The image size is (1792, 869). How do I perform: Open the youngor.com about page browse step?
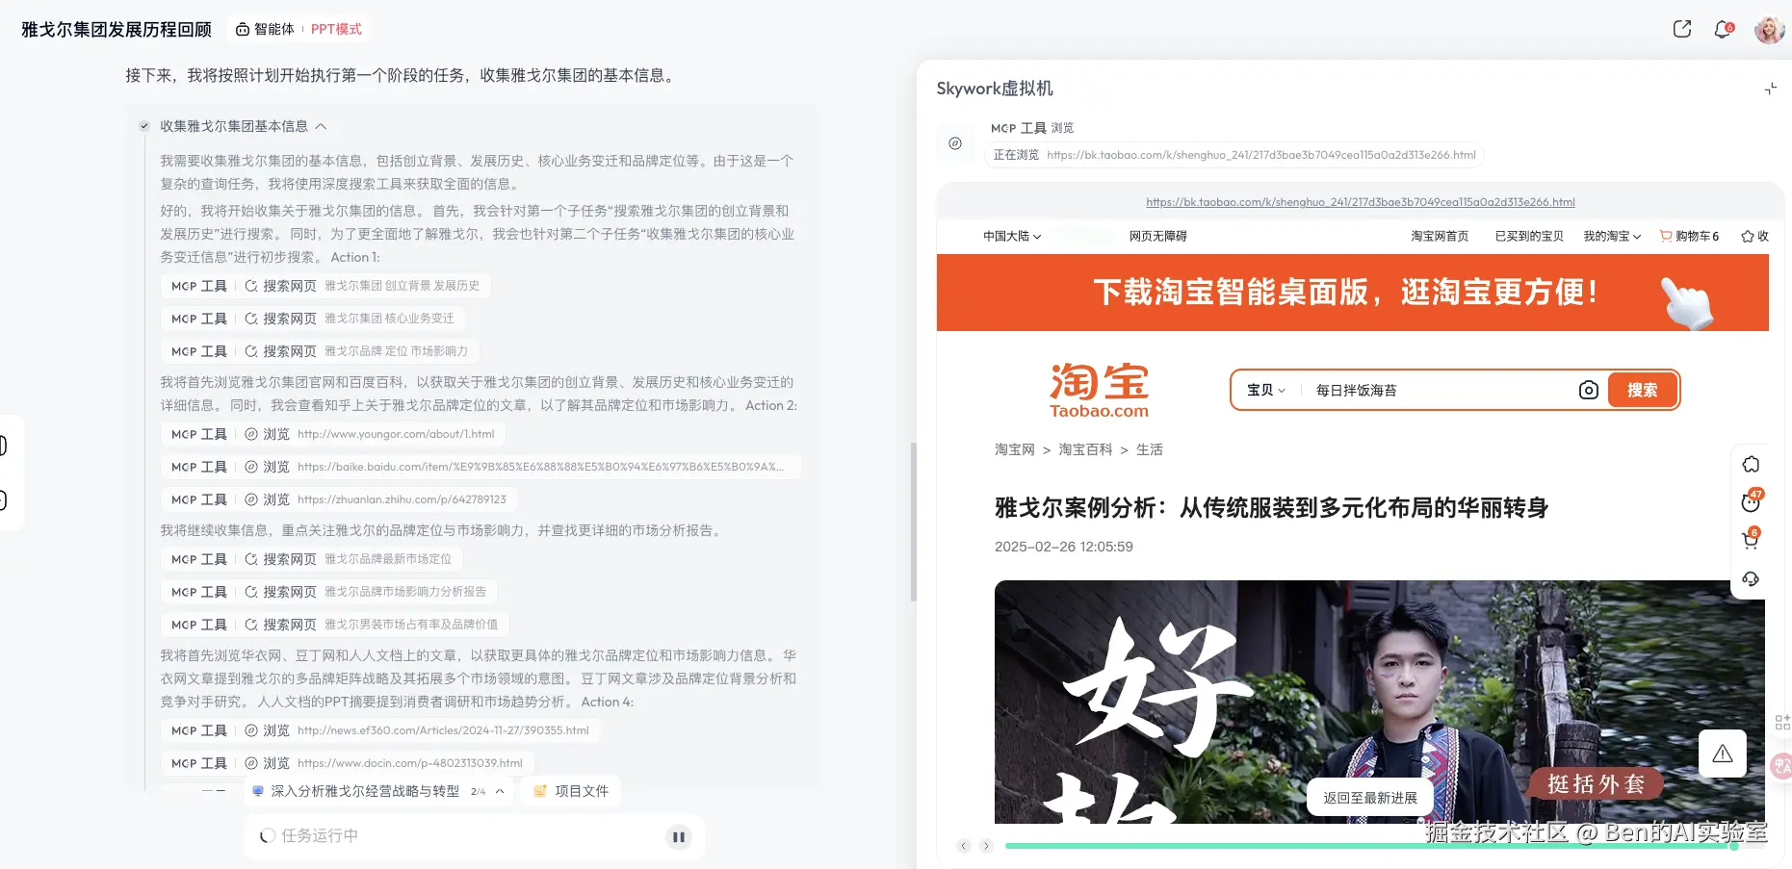(x=333, y=434)
